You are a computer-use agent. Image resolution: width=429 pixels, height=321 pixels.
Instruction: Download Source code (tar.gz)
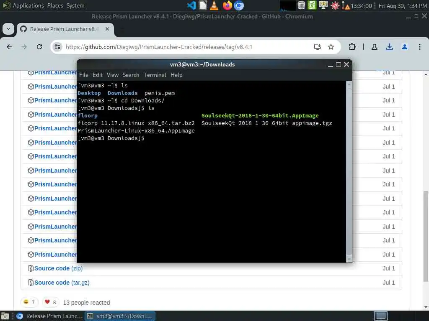pos(62,283)
